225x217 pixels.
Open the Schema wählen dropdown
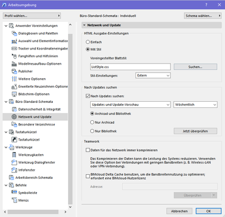point(202,16)
